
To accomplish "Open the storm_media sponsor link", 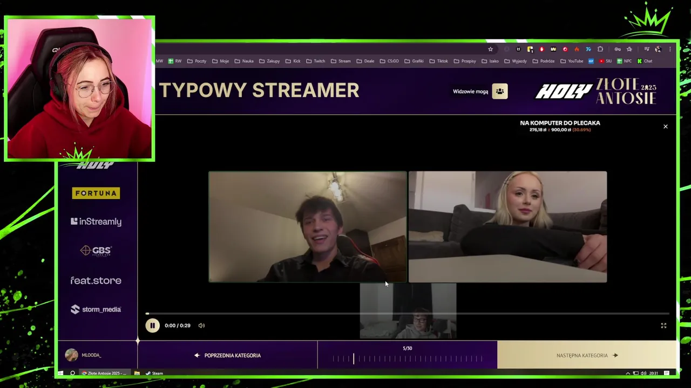I will coord(96,309).
